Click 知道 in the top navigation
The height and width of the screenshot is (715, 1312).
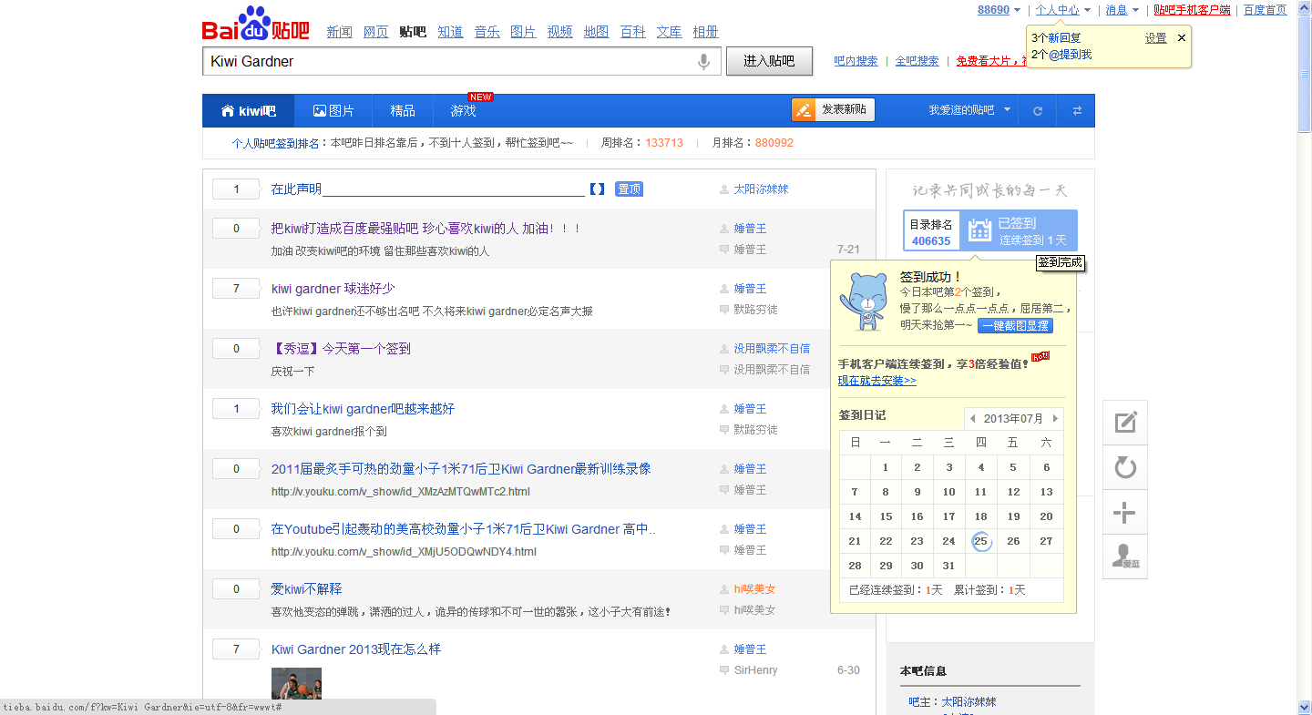[x=450, y=32]
